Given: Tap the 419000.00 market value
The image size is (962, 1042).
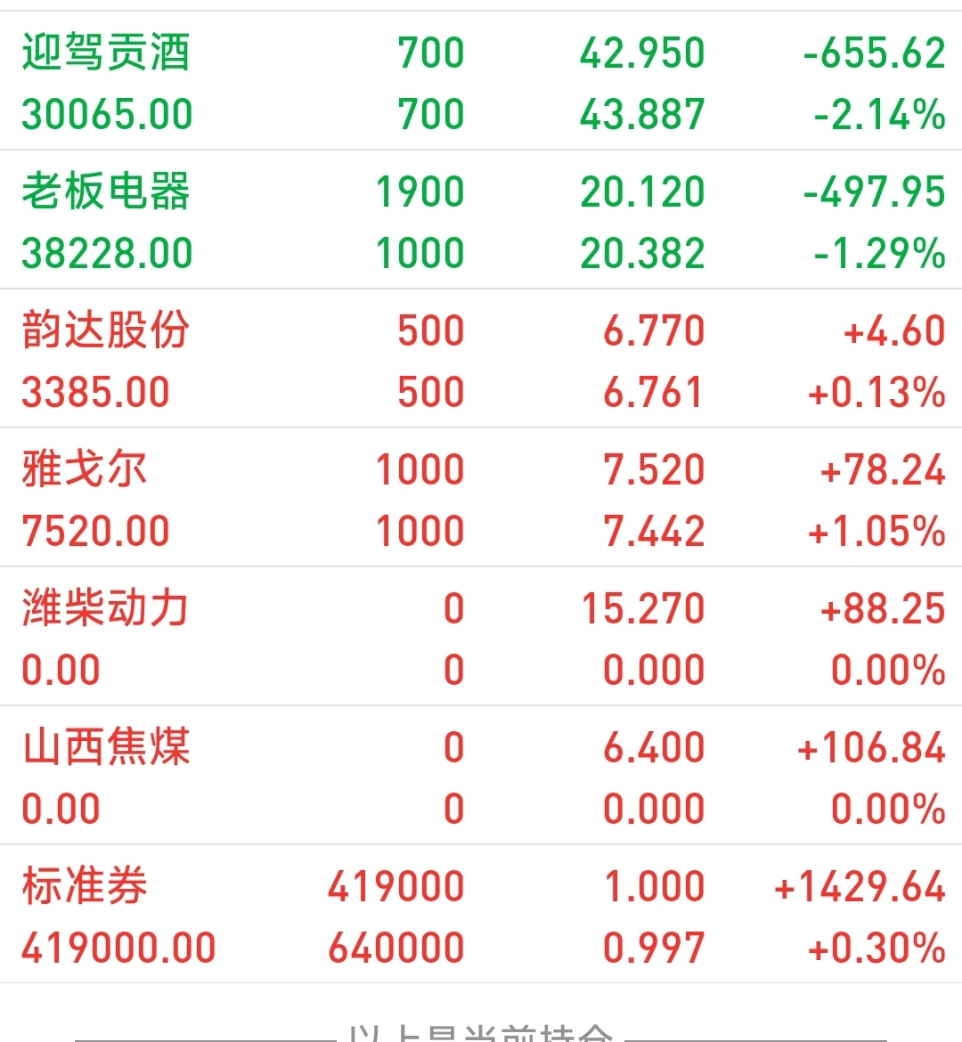Looking at the screenshot, I should tap(119, 948).
